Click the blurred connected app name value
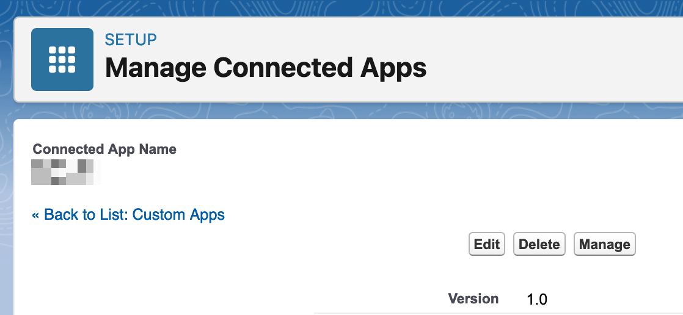The height and width of the screenshot is (315, 683). pos(63,172)
